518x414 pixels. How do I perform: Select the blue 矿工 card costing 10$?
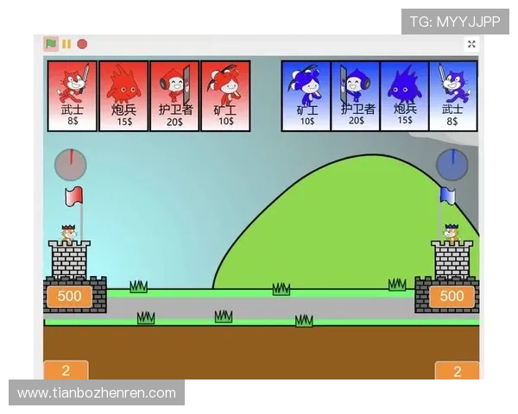pos(306,95)
